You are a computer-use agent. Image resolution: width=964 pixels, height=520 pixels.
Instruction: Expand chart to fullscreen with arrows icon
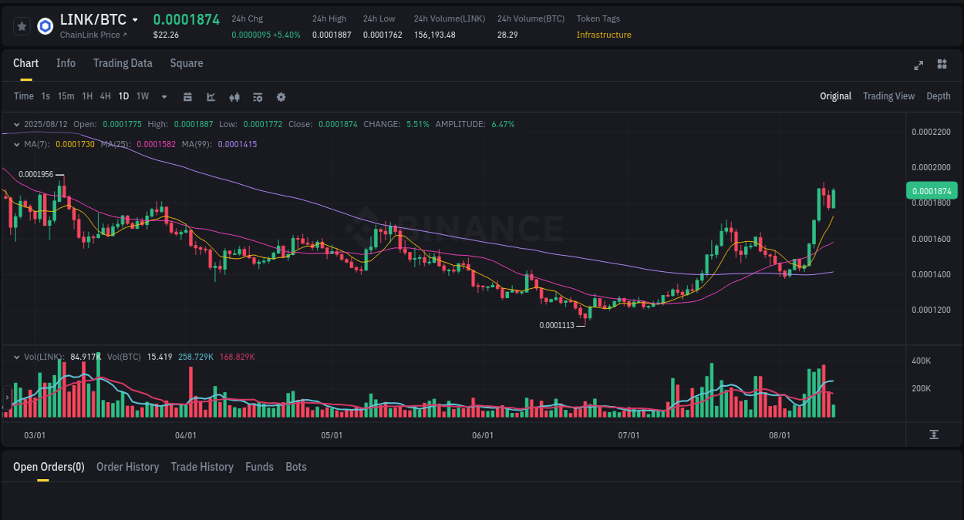coord(918,65)
